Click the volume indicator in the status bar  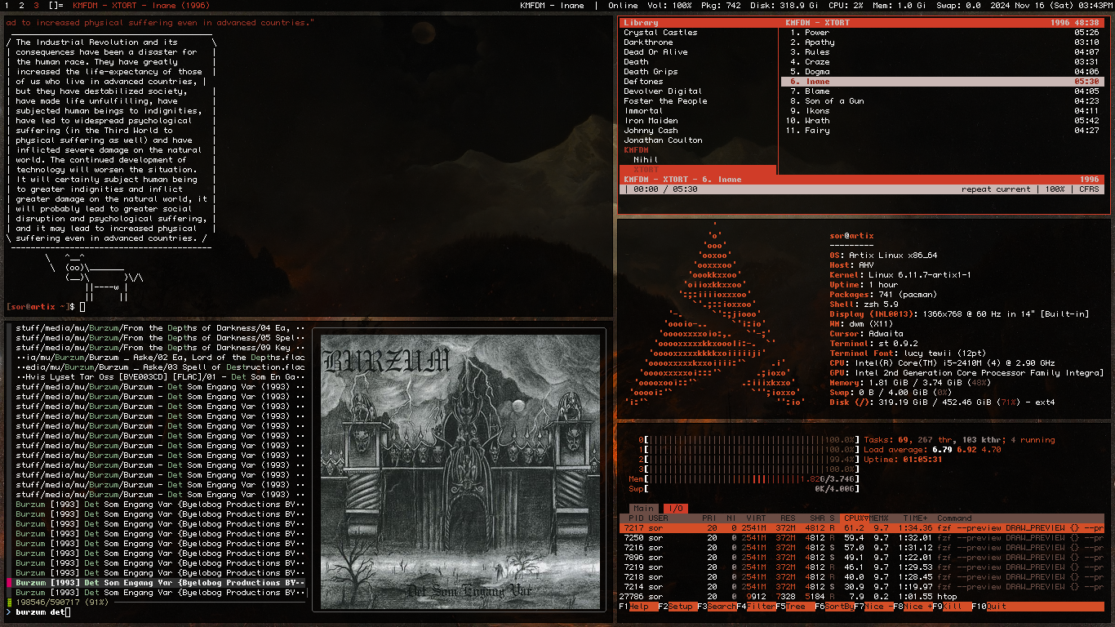click(670, 6)
